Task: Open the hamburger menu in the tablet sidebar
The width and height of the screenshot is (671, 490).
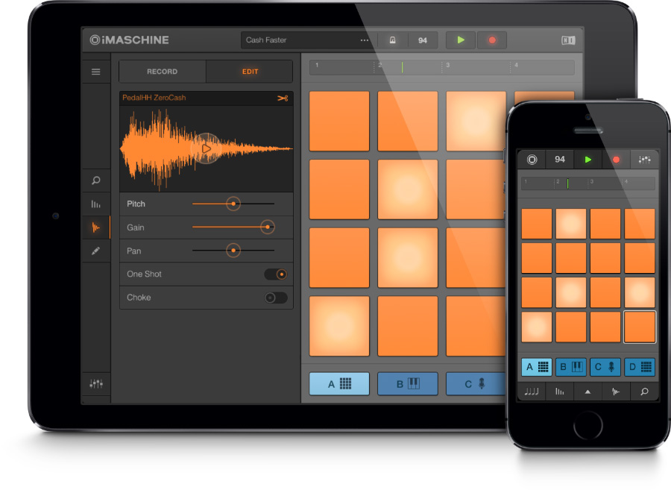Action: [95, 72]
